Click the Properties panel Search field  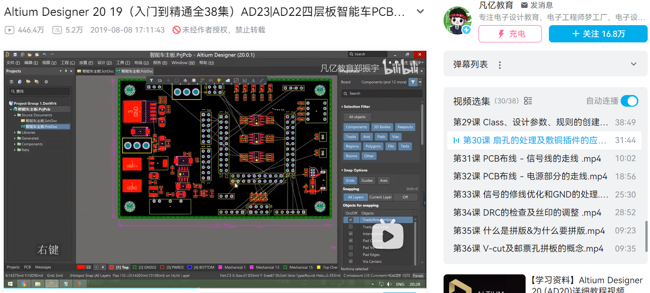(x=383, y=93)
